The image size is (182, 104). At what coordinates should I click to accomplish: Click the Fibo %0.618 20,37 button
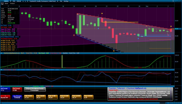point(41,97)
